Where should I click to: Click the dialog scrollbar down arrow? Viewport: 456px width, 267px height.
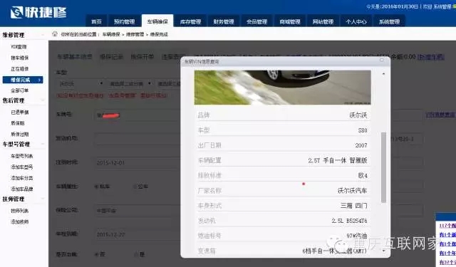tap(383, 251)
